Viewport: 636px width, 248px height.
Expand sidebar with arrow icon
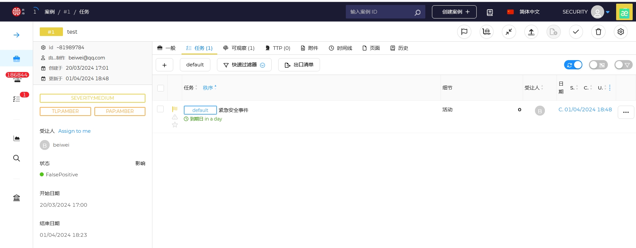17,35
